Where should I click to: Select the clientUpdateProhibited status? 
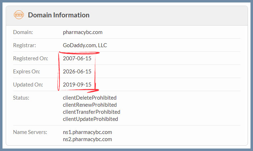(x=91, y=119)
